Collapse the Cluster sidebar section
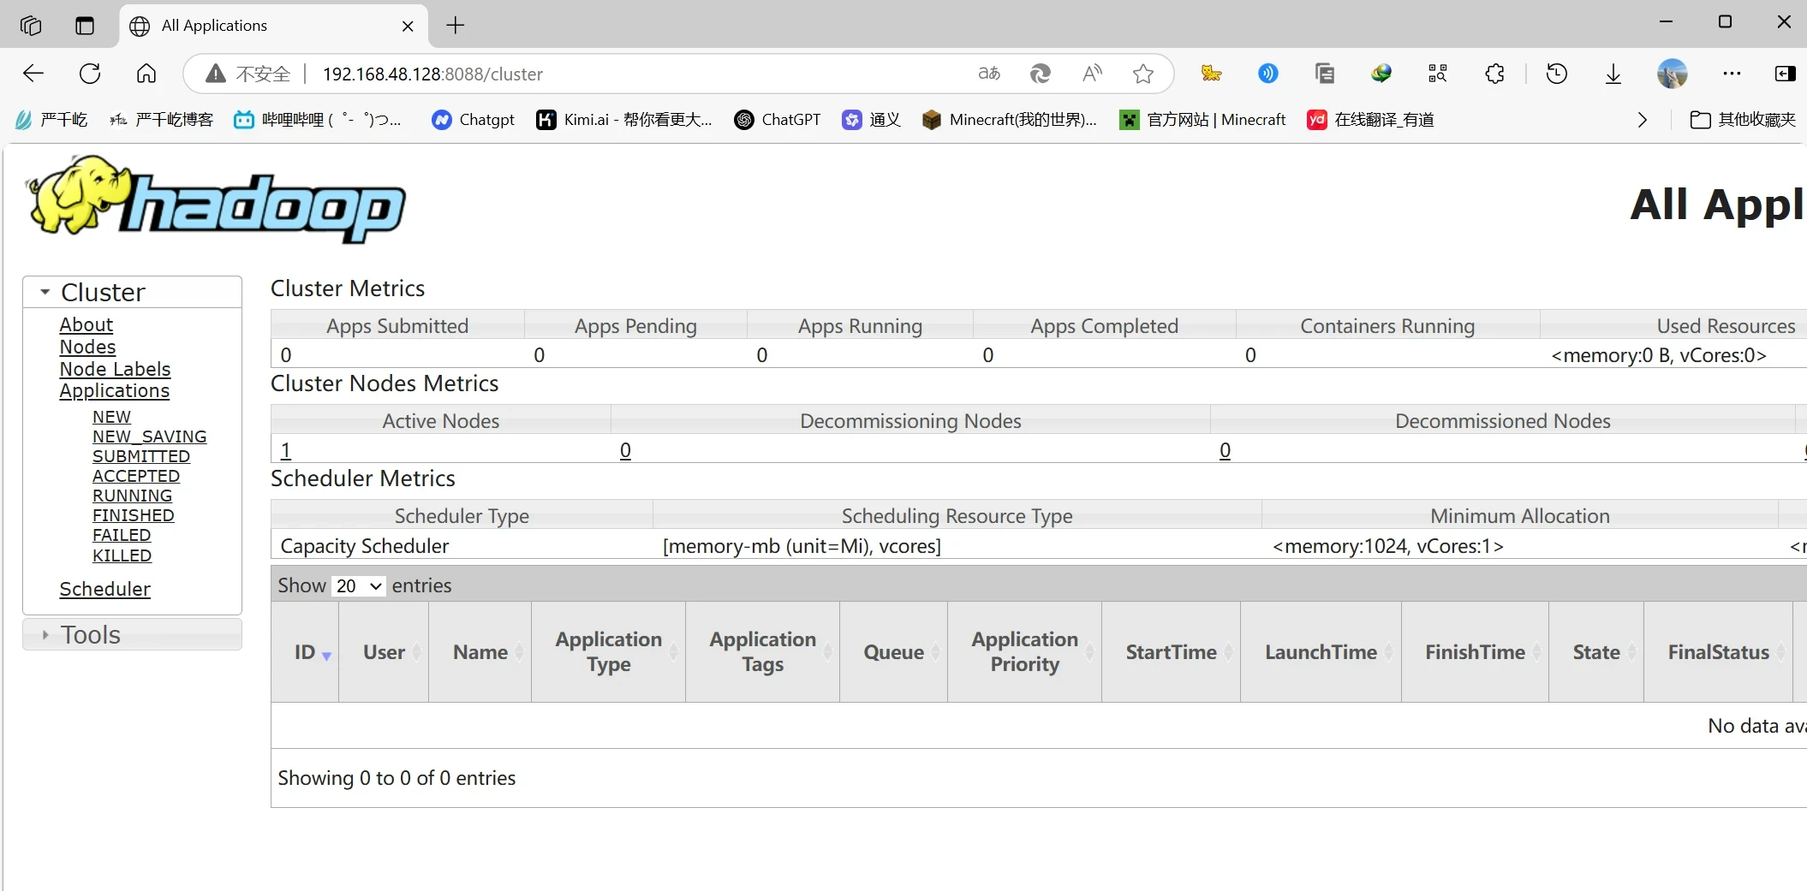 45,292
